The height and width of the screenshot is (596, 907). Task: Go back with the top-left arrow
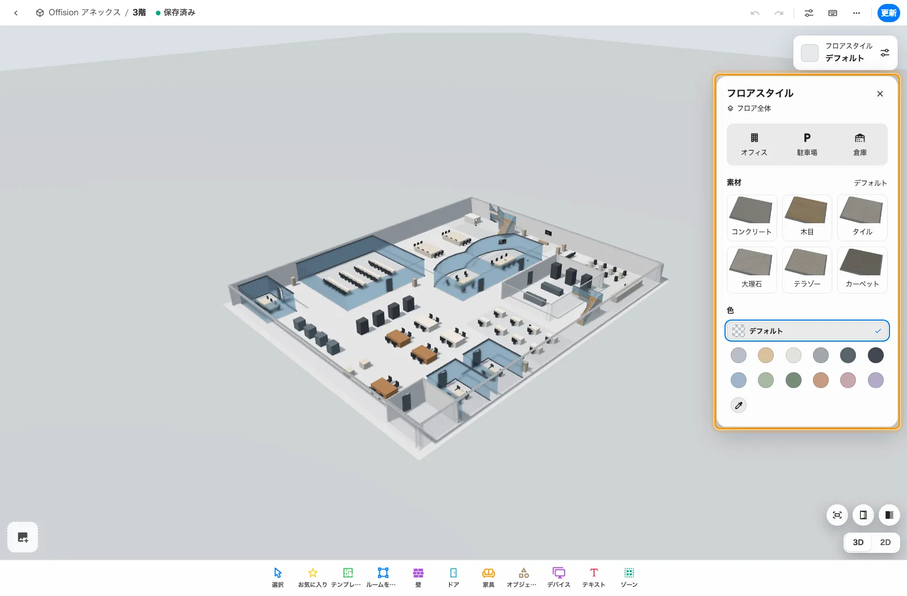pyautogui.click(x=16, y=12)
